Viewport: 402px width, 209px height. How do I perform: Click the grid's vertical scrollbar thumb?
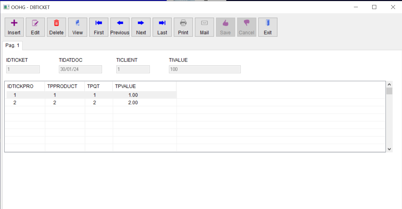point(389,91)
